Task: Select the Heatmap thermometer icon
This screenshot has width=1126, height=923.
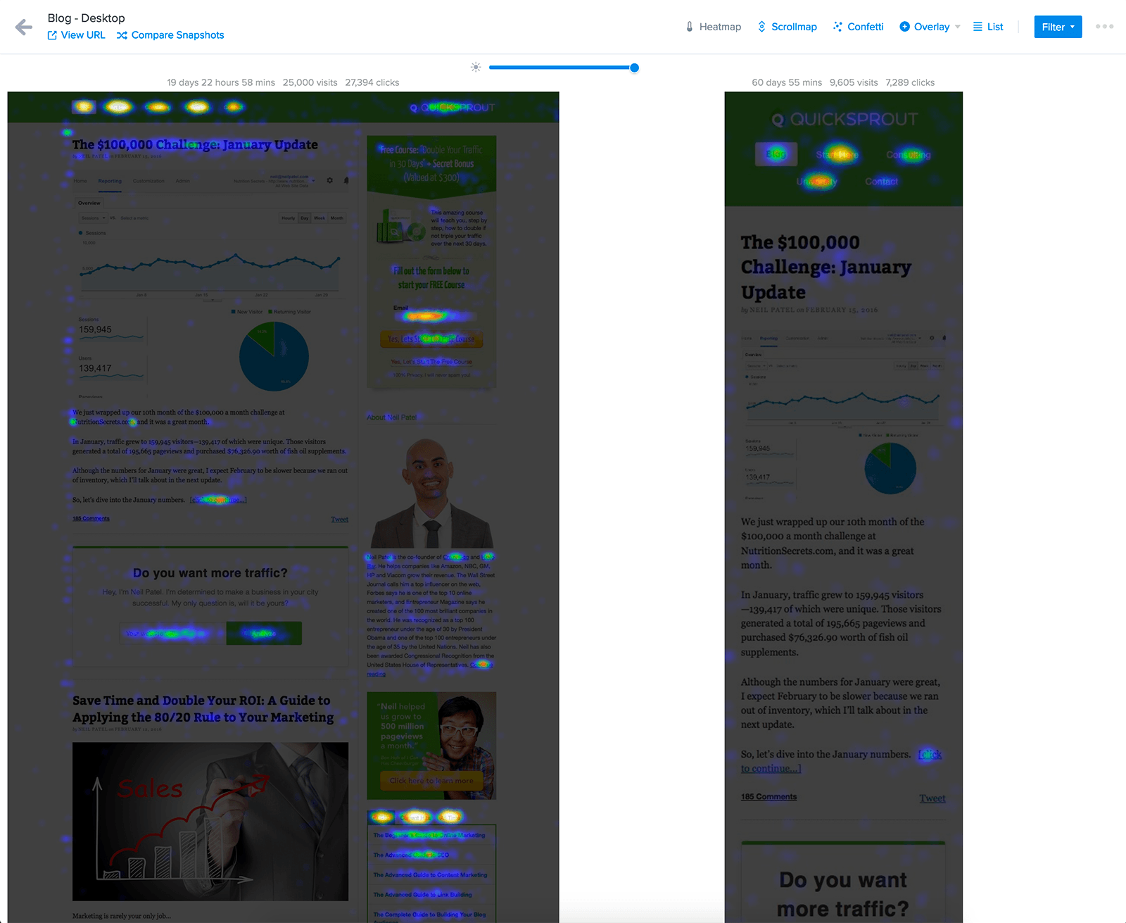Action: [x=689, y=26]
